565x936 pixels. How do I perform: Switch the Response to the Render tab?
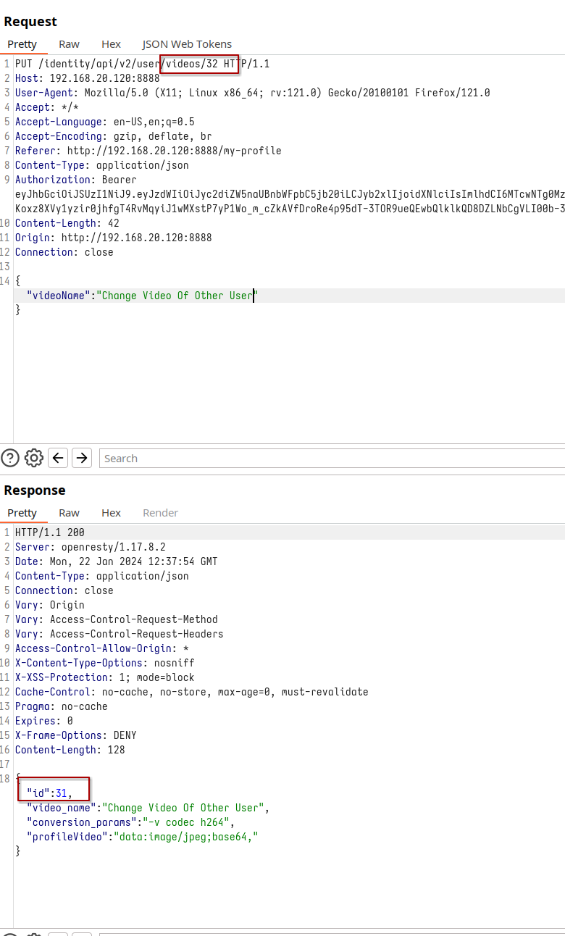160,513
